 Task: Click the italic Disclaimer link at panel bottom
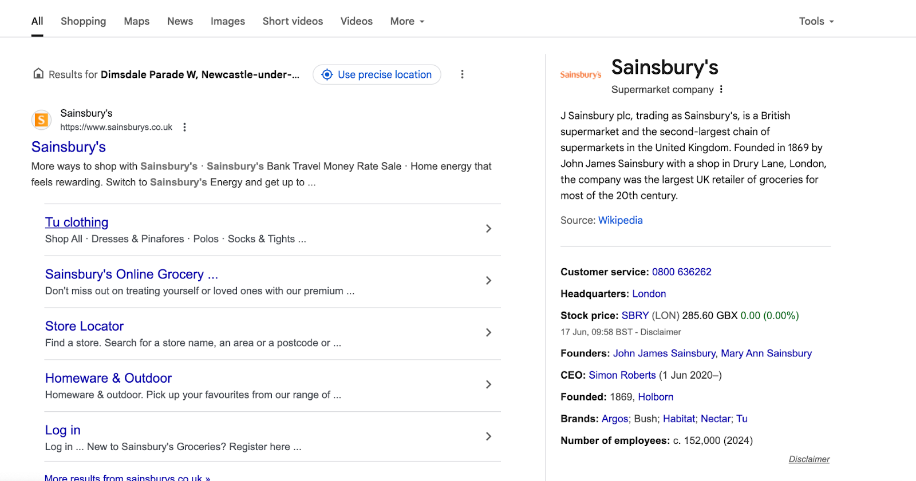pos(809,459)
